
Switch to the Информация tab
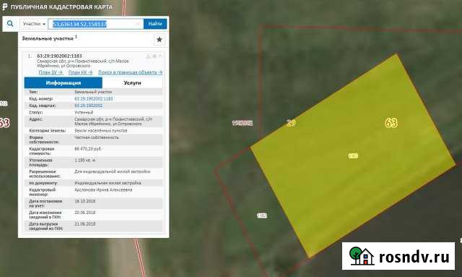63,83
